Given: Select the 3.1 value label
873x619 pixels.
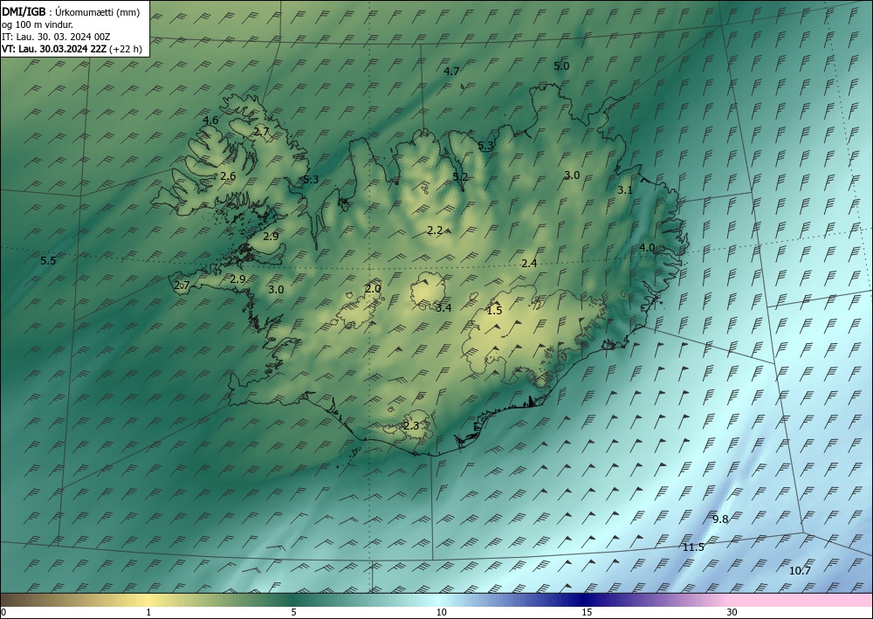Looking at the screenshot, I should [x=625, y=189].
